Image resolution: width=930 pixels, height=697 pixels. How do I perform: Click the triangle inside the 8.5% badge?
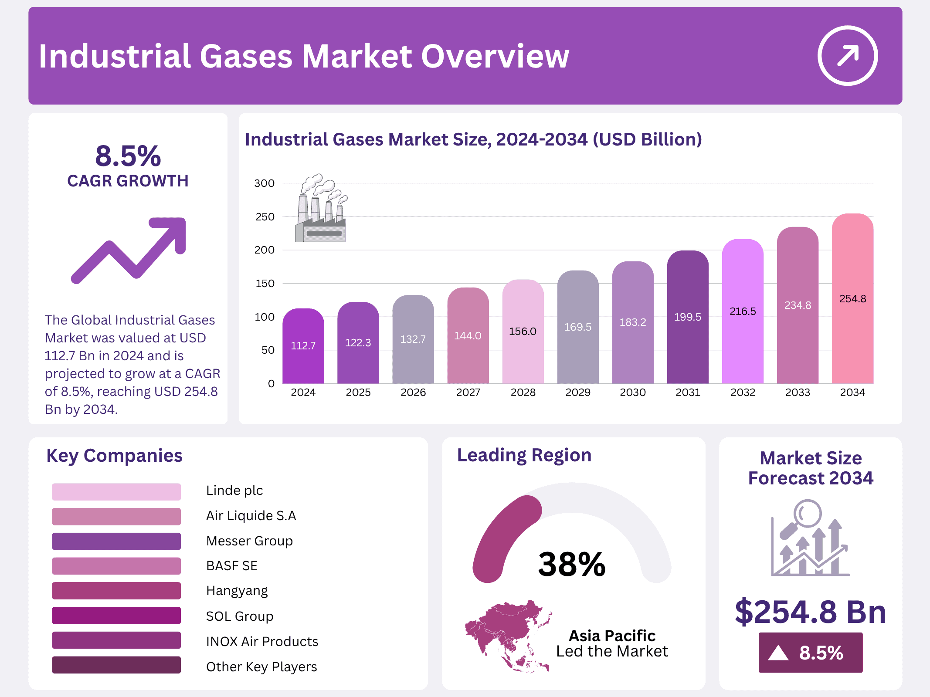[x=780, y=653]
